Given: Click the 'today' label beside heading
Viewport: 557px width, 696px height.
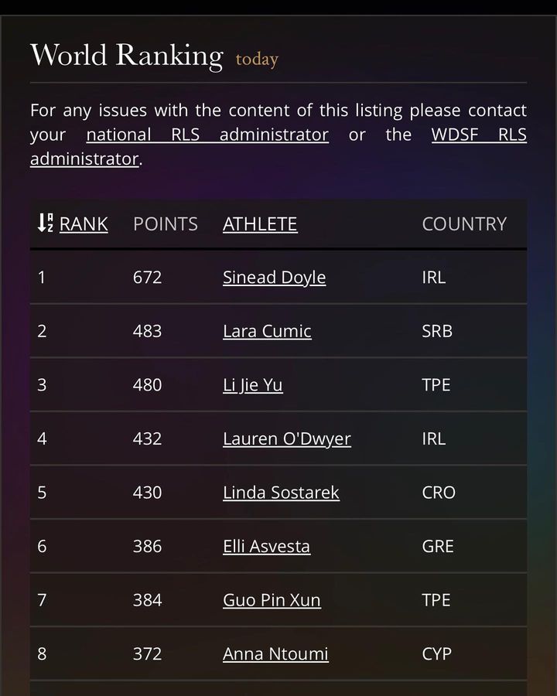Looking at the screenshot, I should point(257,60).
